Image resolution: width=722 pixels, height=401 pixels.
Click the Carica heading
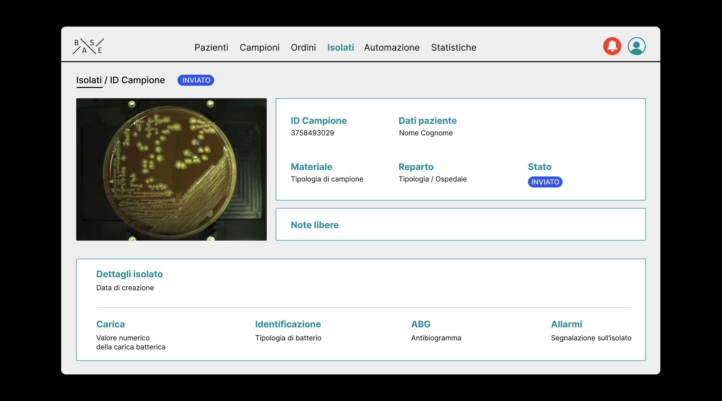click(110, 324)
